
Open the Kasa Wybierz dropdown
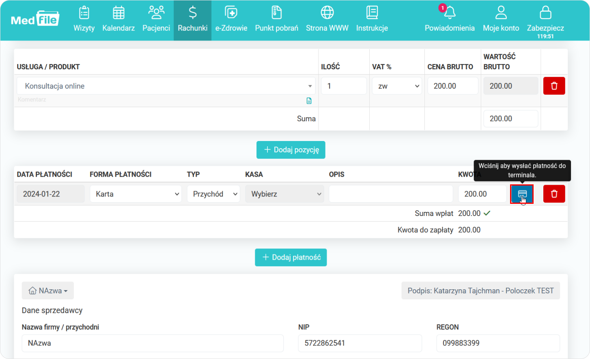(x=284, y=194)
